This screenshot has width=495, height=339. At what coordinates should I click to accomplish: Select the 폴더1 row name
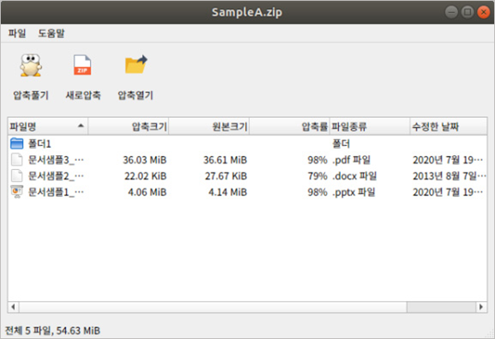40,144
